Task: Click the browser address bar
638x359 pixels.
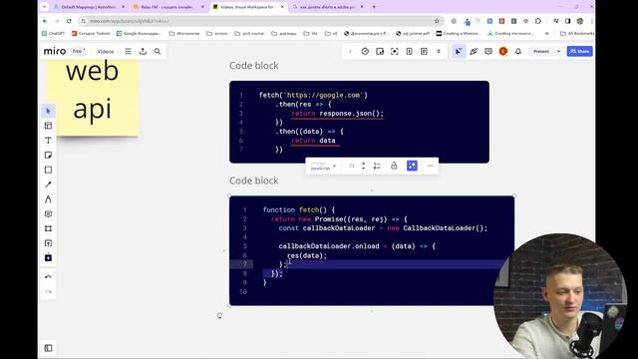Action: (260, 21)
